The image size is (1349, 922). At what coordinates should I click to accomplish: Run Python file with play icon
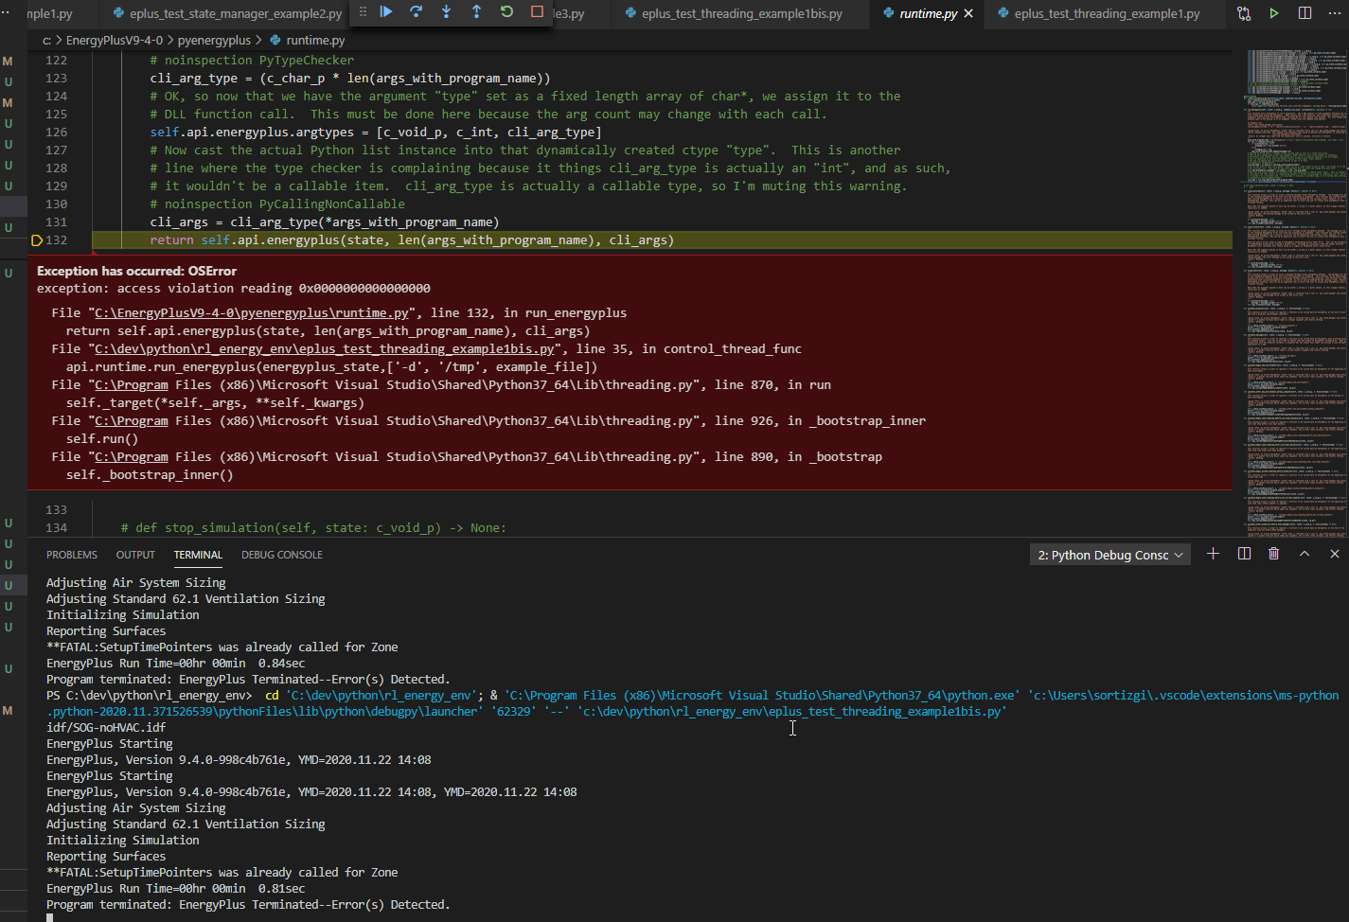point(1274,13)
